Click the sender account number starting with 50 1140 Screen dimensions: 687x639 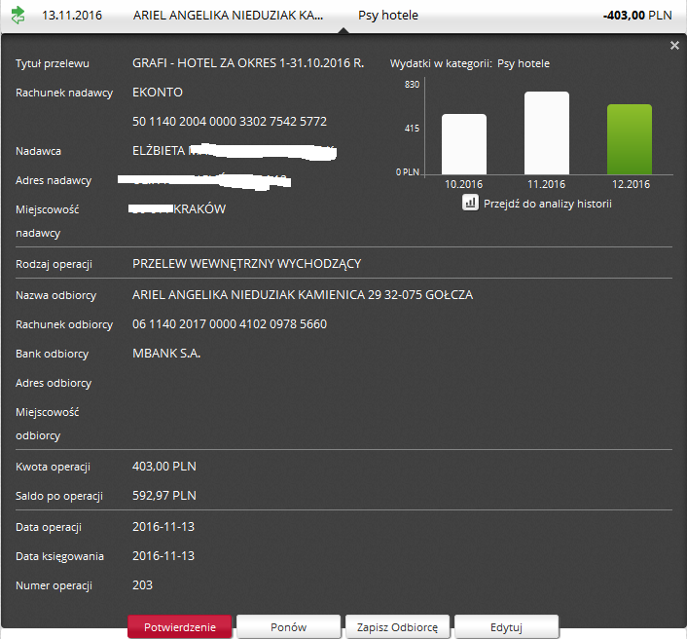pyautogui.click(x=230, y=122)
